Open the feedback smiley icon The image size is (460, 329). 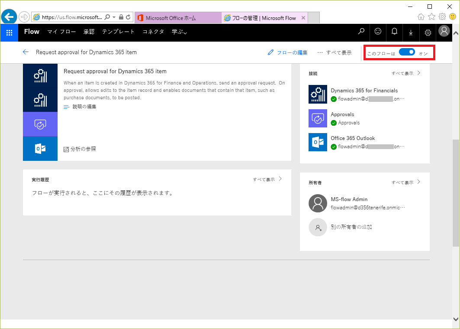coord(378,32)
